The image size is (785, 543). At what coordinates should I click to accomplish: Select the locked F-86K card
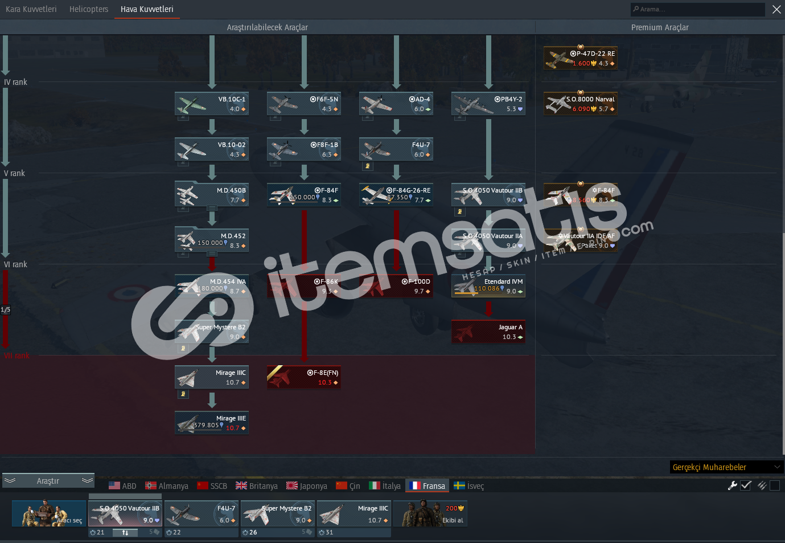(304, 286)
